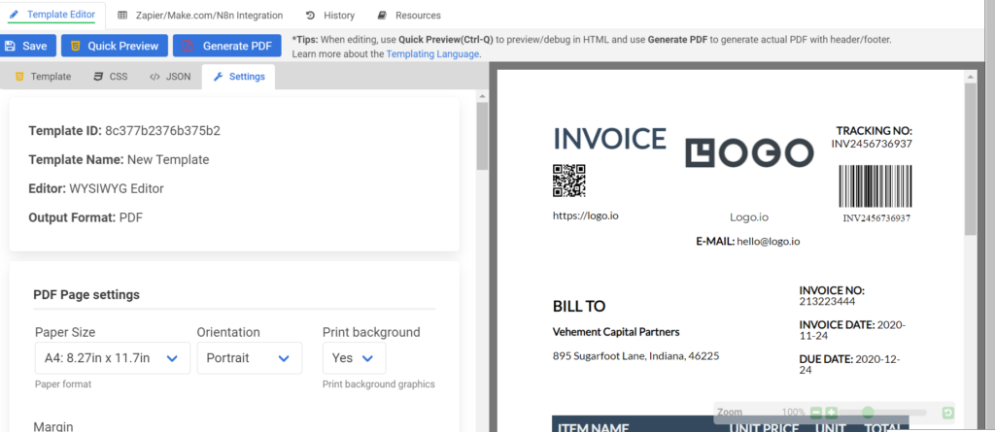Screen dimensions: 995x432
Task: Generate the PDF
Action: (227, 46)
